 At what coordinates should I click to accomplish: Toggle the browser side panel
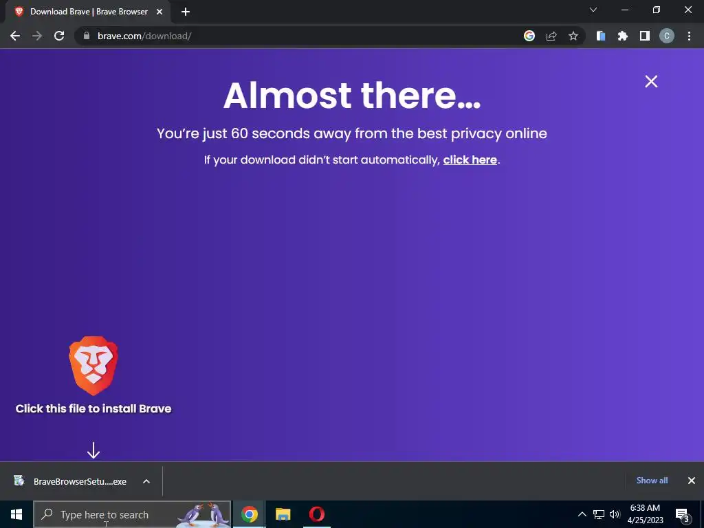645,36
